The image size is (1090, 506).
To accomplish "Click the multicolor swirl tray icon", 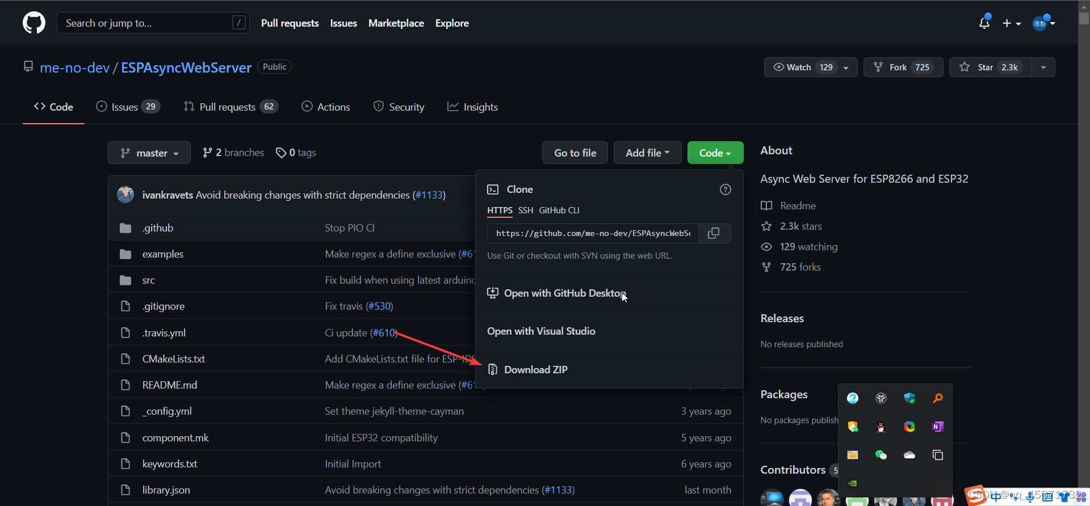I will (x=909, y=427).
